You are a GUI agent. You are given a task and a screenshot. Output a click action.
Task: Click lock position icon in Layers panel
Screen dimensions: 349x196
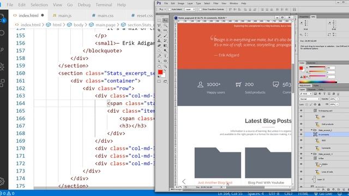tap(315, 104)
